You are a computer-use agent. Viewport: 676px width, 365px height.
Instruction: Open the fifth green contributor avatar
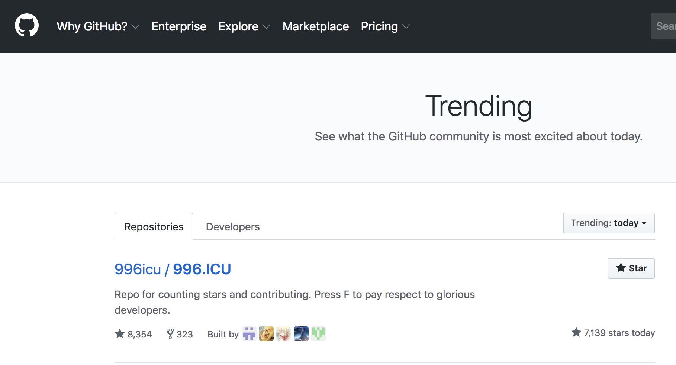[x=318, y=334]
